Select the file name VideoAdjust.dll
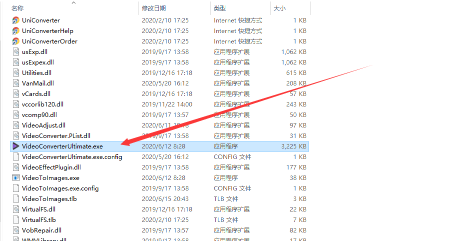The image size is (465, 241). click(43, 125)
